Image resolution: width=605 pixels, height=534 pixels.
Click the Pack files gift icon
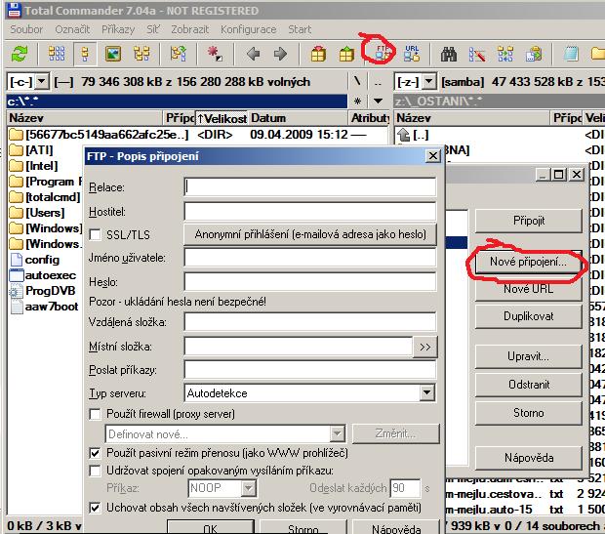(x=318, y=54)
